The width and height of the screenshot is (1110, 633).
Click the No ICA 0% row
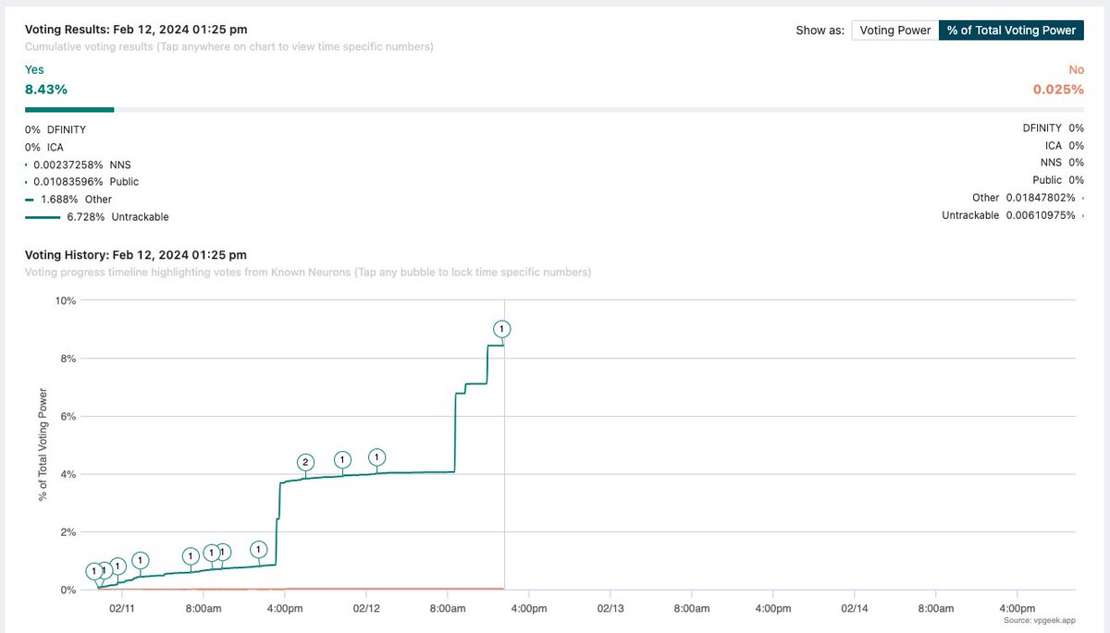tap(1065, 145)
